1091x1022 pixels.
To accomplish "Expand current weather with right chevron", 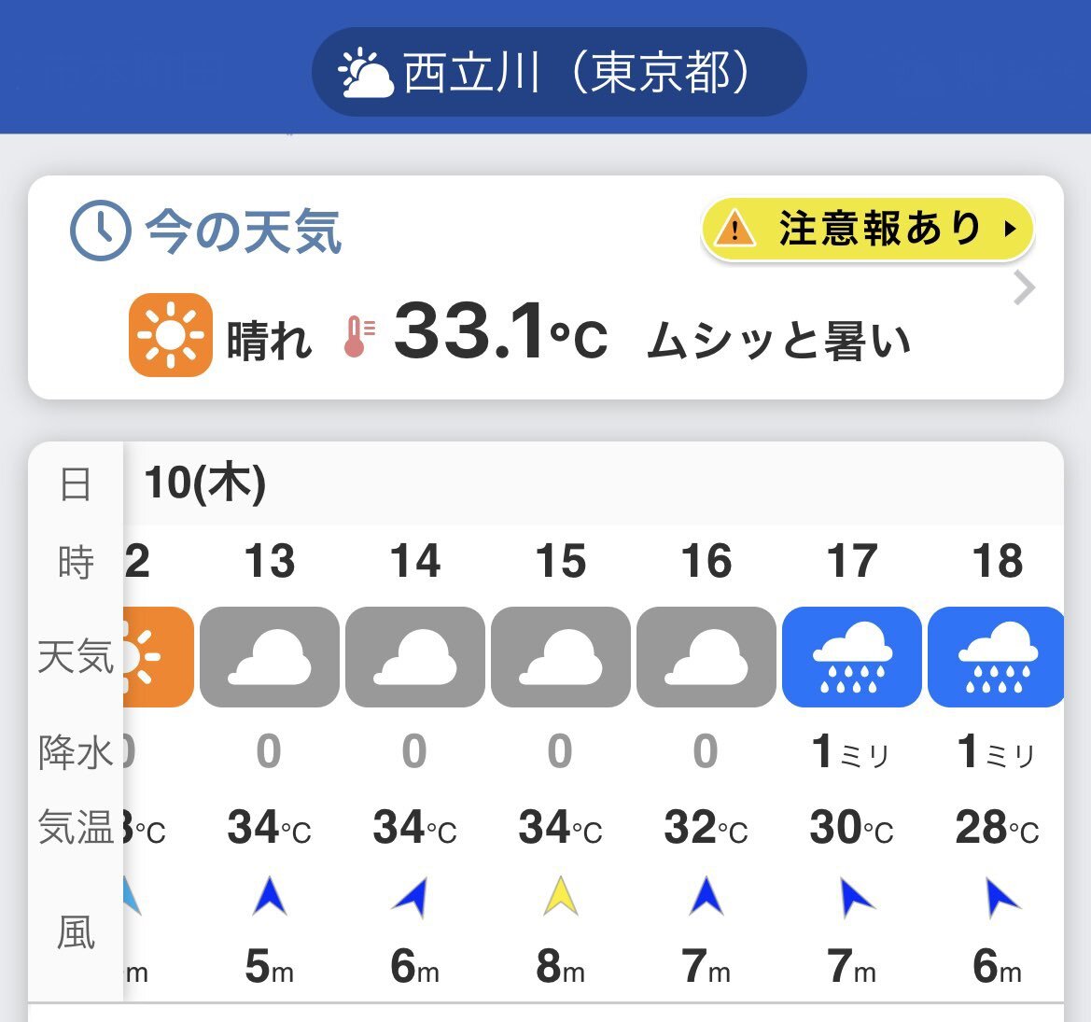I will [1024, 288].
